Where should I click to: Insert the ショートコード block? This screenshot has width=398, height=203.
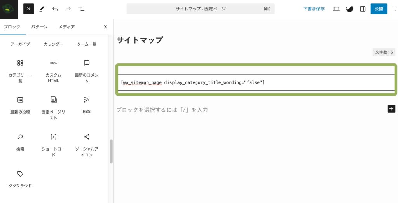point(53,145)
